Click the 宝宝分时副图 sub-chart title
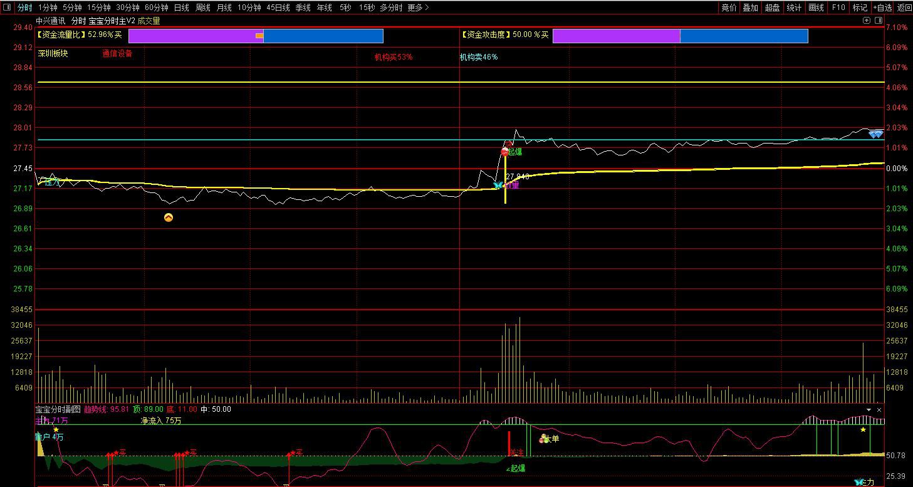913x487 pixels. pyautogui.click(x=58, y=409)
